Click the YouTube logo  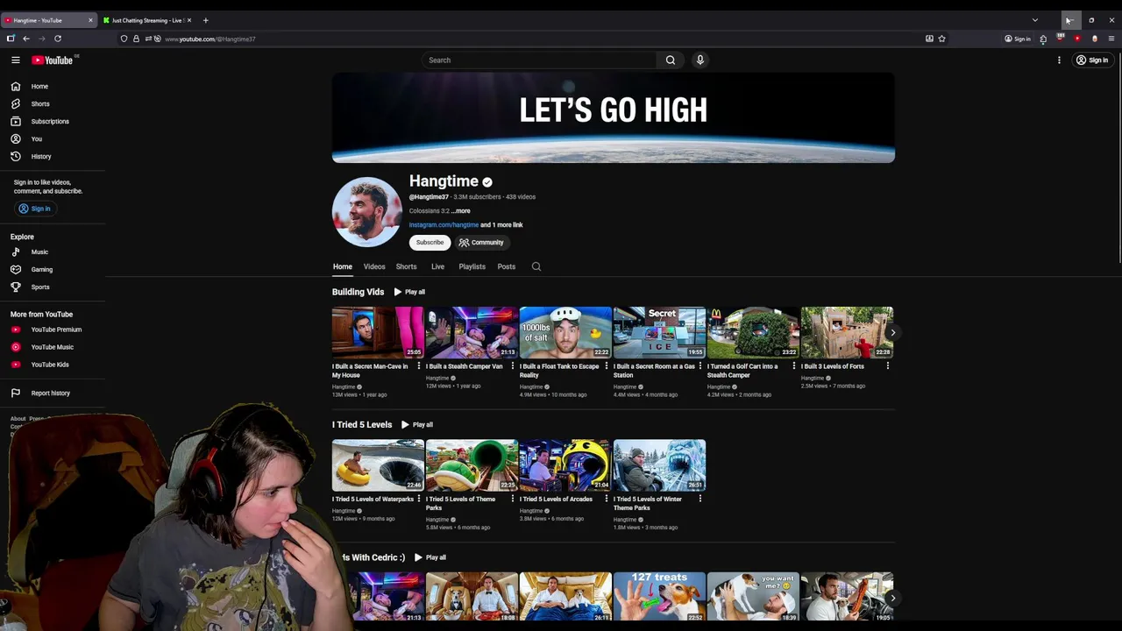(53, 60)
